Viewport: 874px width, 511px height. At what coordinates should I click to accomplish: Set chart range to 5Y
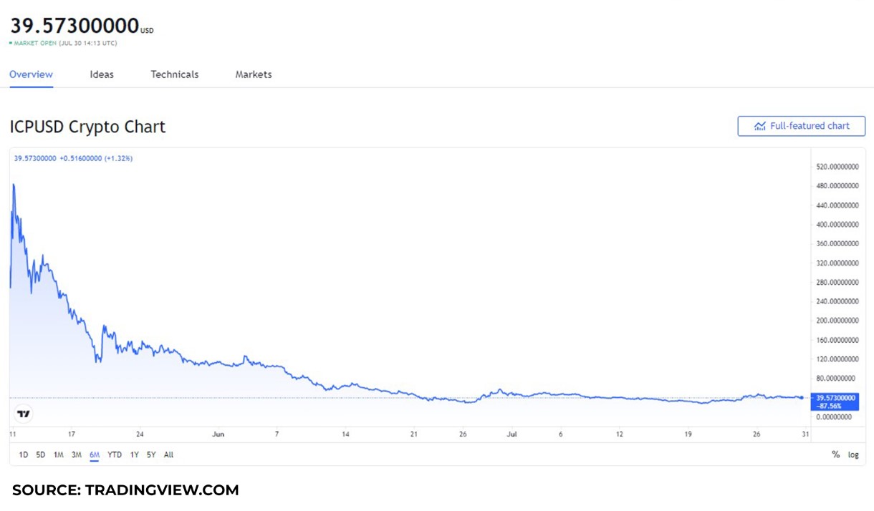coord(151,454)
